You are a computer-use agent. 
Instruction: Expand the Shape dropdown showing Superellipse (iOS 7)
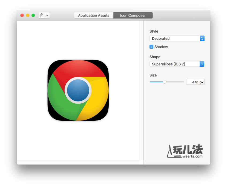175,64
